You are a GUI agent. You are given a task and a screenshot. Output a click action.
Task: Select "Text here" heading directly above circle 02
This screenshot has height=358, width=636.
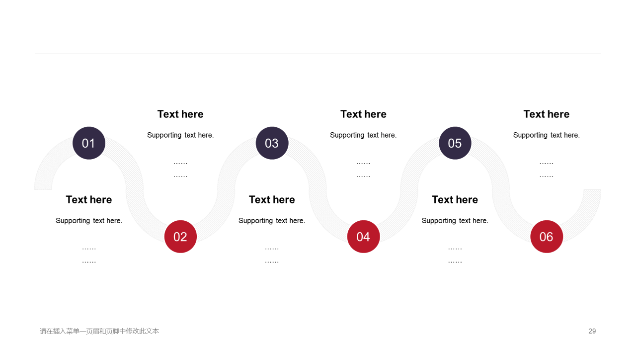coord(180,114)
